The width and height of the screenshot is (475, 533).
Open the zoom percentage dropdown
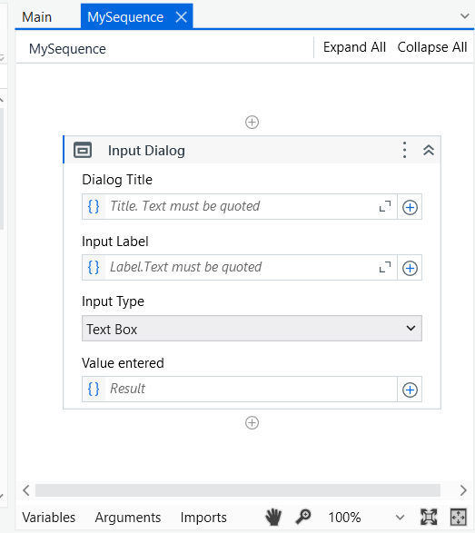[401, 518]
